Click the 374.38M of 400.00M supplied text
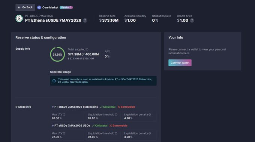255x142 pixels. tap(83, 55)
